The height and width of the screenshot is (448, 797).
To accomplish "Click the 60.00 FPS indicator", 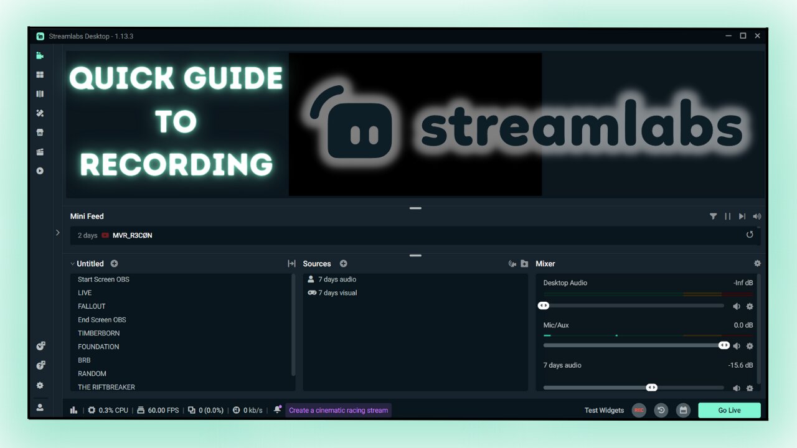I will click(158, 410).
